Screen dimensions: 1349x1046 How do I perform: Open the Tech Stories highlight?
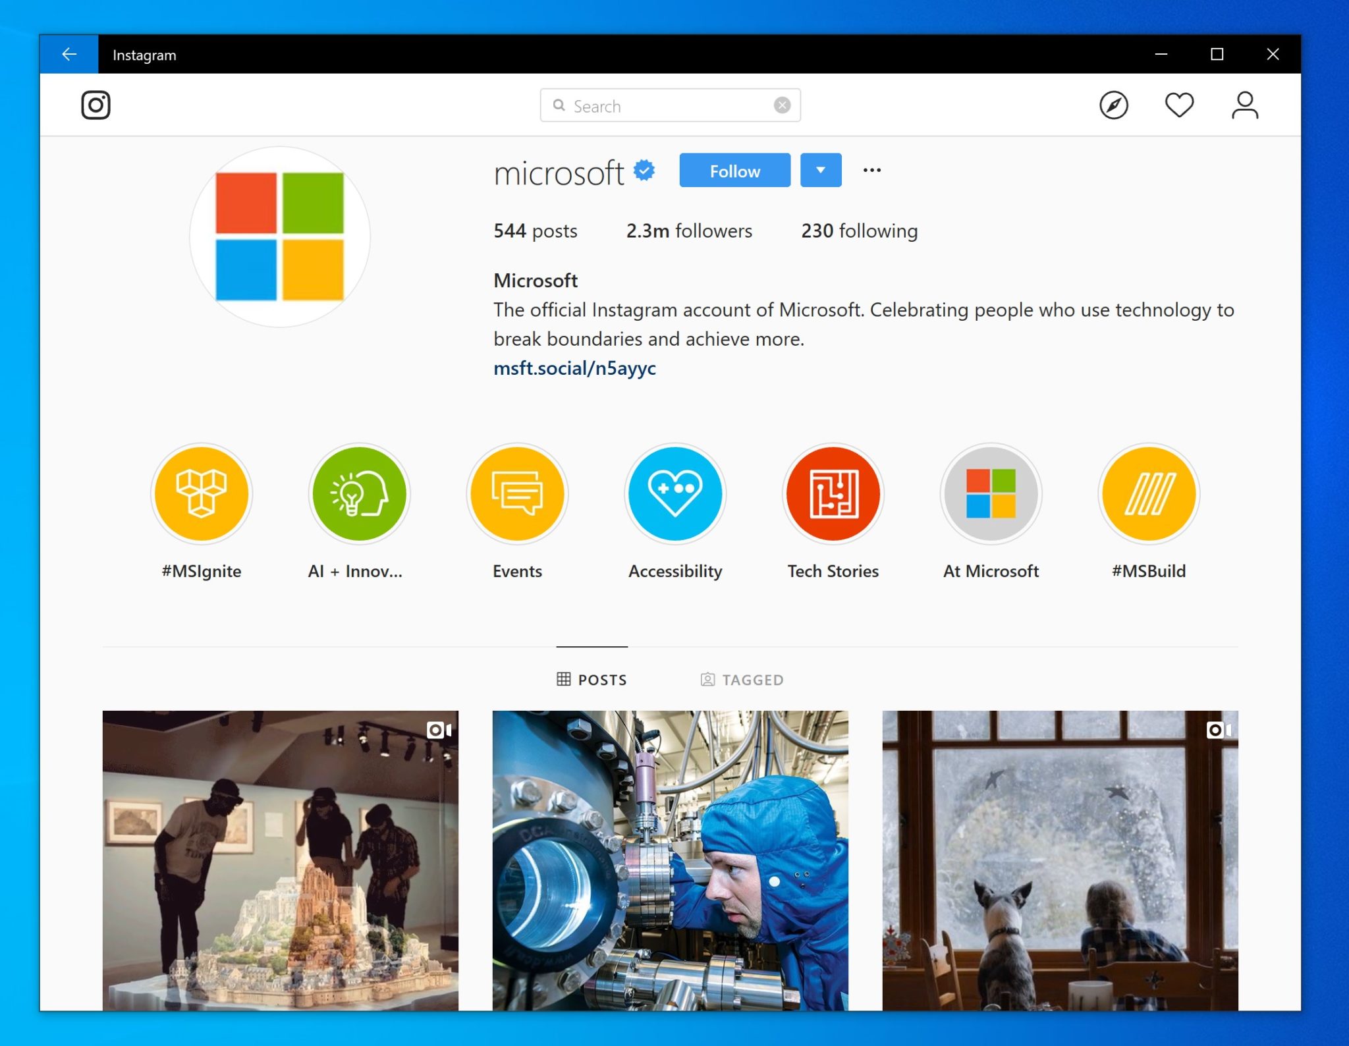coord(833,493)
